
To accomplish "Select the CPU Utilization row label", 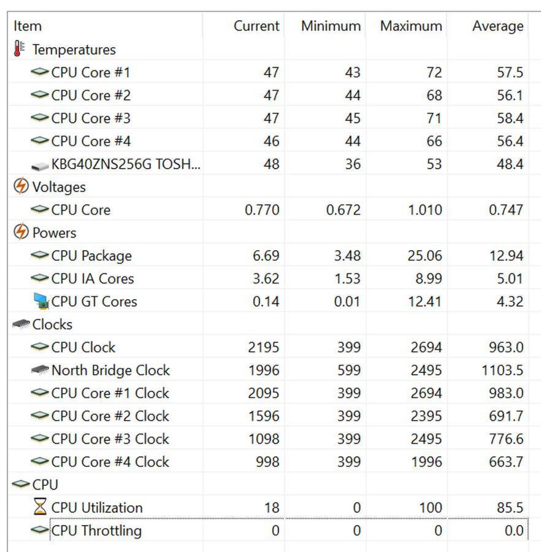I will click(x=97, y=507).
